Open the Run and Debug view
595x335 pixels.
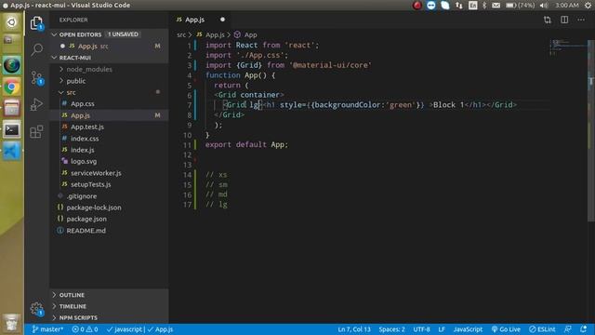click(x=36, y=104)
